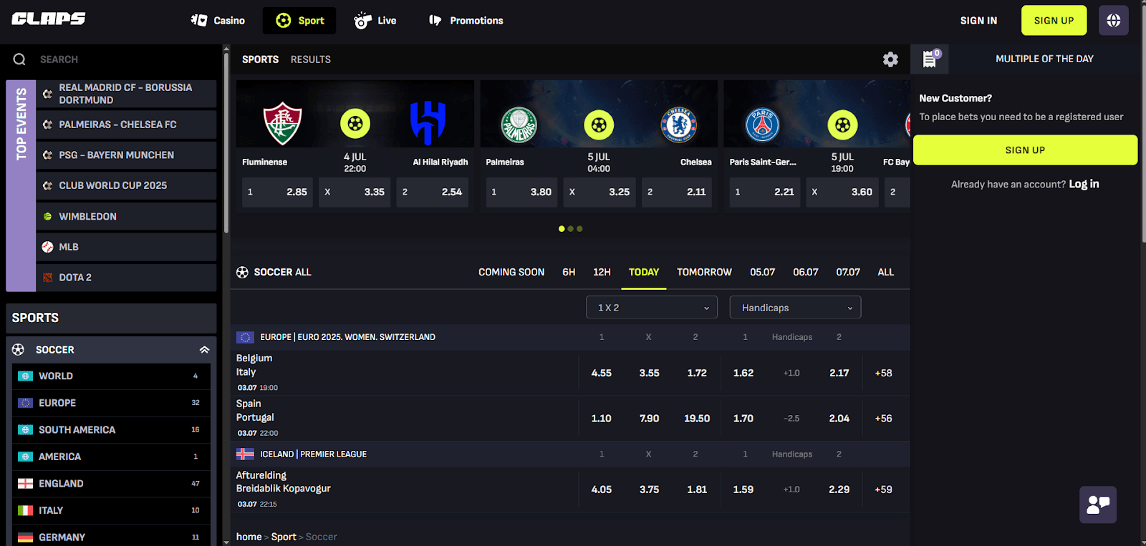
Task: Go to the Live section
Action: point(375,21)
